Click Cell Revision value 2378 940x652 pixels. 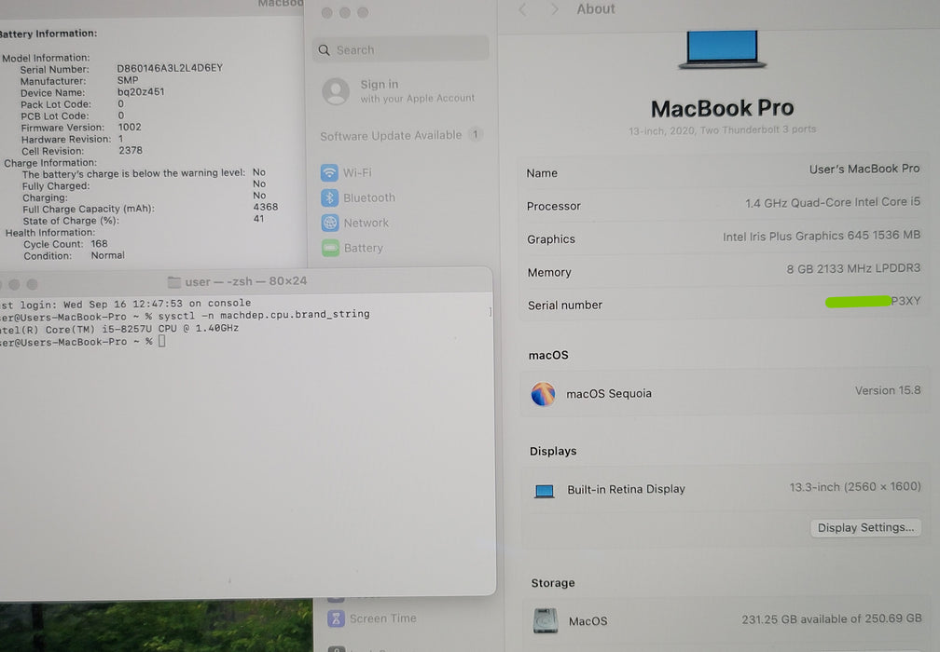tap(131, 151)
